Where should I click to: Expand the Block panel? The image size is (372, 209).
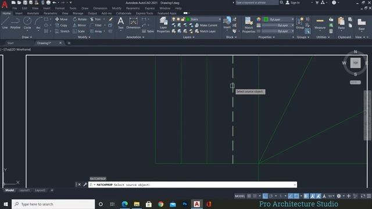coord(231,37)
